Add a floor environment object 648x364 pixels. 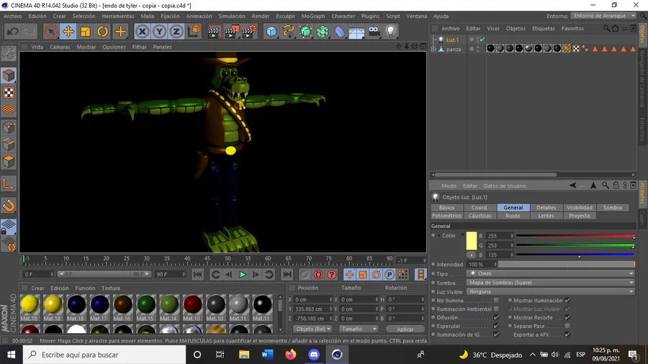(356, 32)
